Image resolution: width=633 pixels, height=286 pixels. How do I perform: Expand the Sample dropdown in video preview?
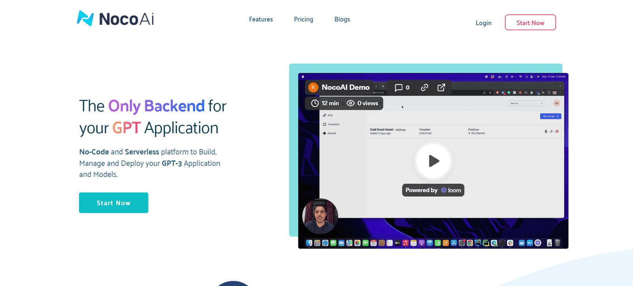coord(526,103)
